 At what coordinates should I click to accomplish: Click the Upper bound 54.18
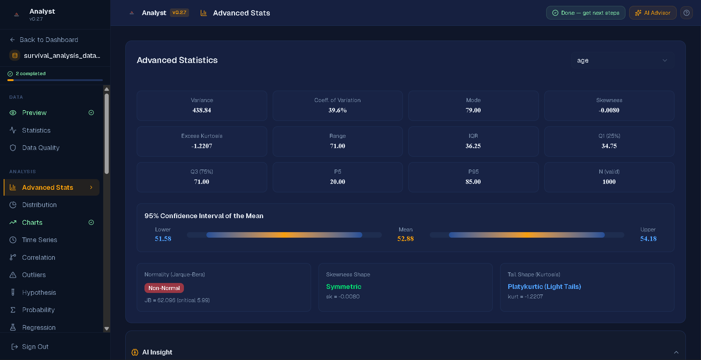pos(648,239)
